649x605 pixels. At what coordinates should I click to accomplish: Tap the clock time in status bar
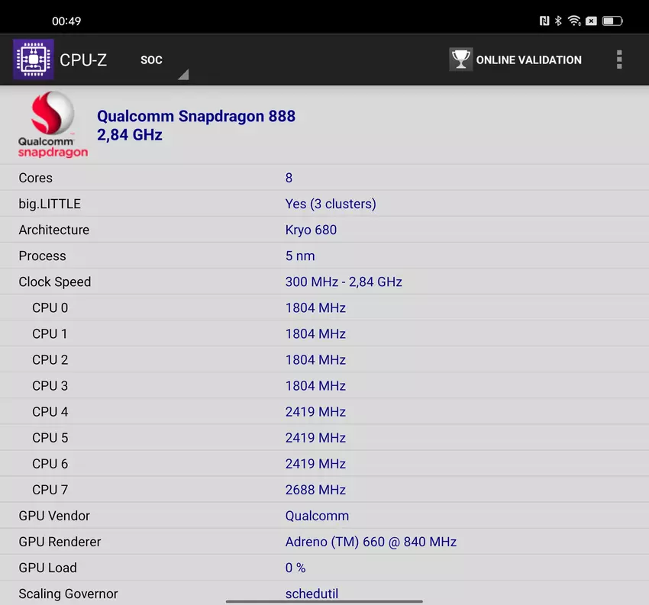(x=66, y=21)
